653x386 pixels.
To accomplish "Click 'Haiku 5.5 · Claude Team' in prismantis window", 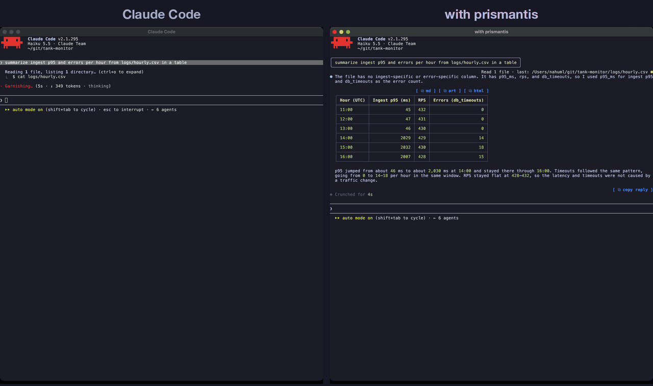I will click(387, 44).
